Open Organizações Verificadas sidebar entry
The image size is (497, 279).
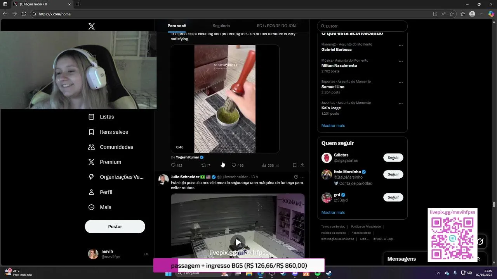[116, 177]
